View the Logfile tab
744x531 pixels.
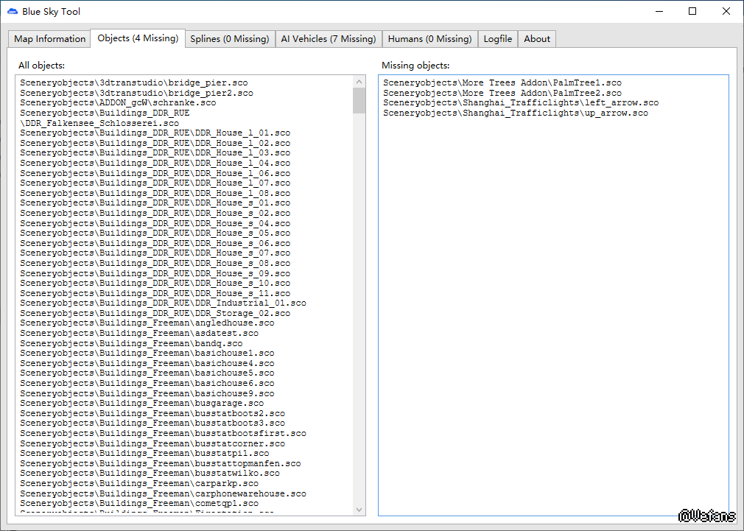click(x=498, y=39)
